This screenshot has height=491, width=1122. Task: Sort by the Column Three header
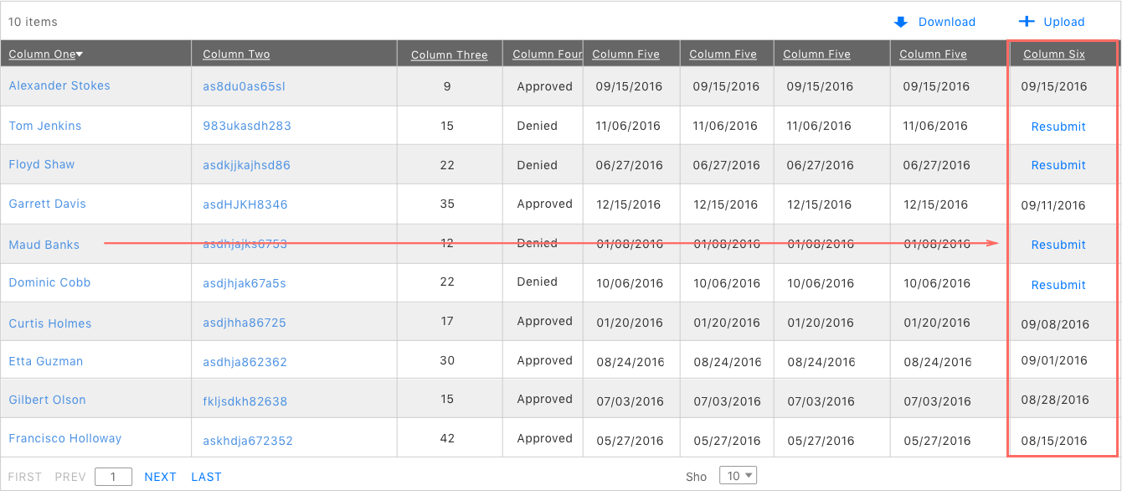[450, 54]
